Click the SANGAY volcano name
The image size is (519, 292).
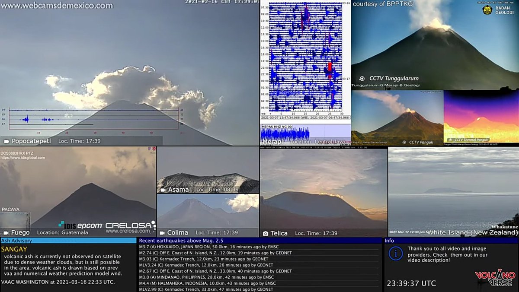pos(14,249)
